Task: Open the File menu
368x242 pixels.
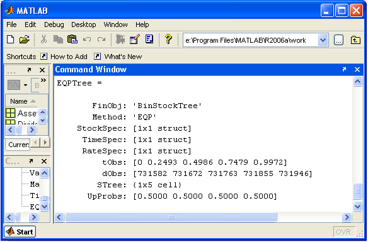Action: point(11,25)
